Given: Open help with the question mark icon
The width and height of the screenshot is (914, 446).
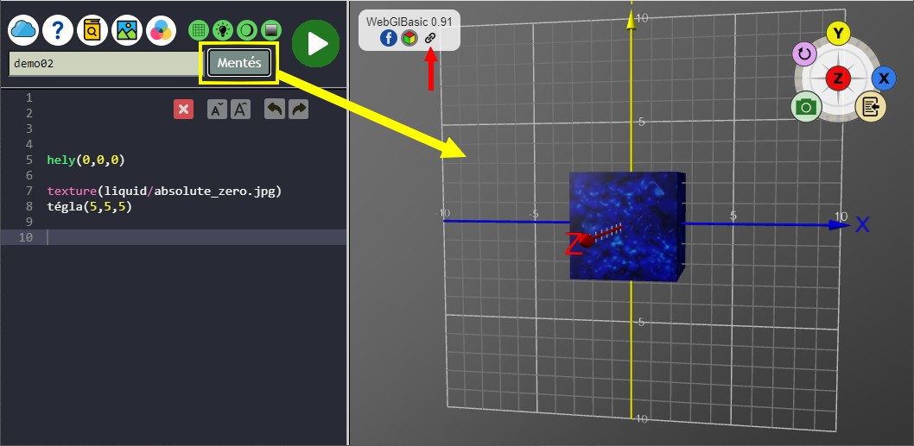Looking at the screenshot, I should click(58, 31).
